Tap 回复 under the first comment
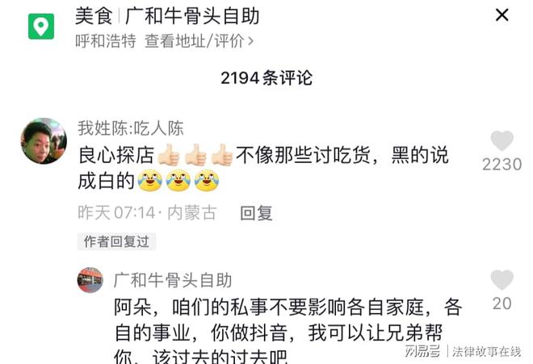Viewport: 533px width, 364px height. tap(256, 213)
